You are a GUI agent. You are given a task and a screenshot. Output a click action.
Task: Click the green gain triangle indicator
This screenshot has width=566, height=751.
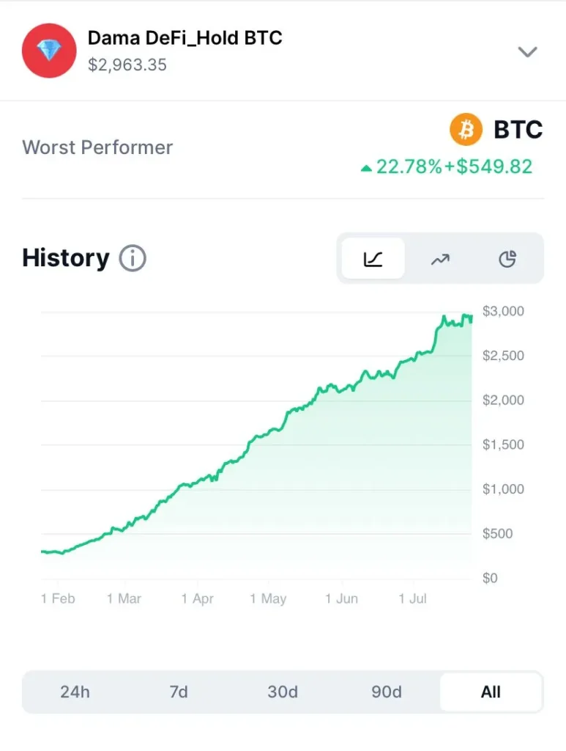(366, 166)
